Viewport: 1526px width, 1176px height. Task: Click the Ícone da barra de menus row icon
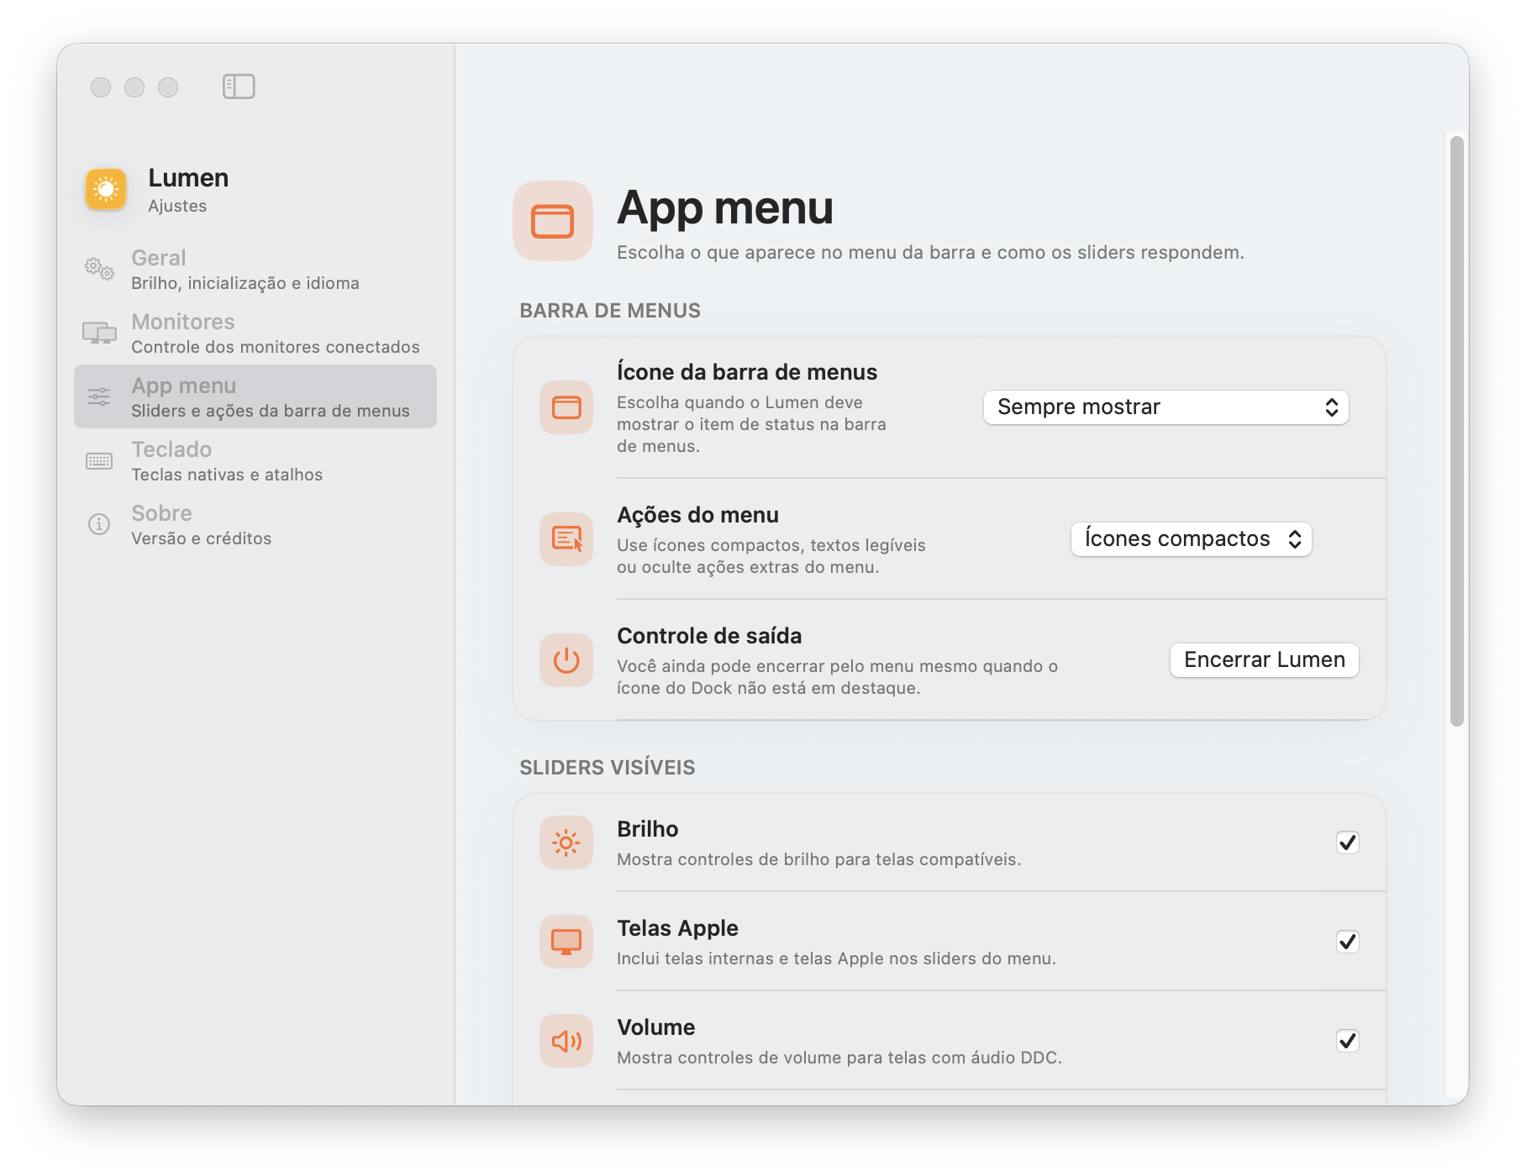[566, 407]
